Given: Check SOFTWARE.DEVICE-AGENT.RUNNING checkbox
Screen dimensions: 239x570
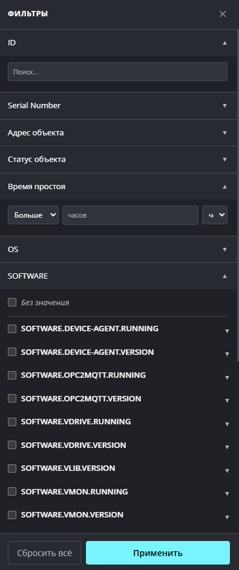Looking at the screenshot, I should [12, 329].
